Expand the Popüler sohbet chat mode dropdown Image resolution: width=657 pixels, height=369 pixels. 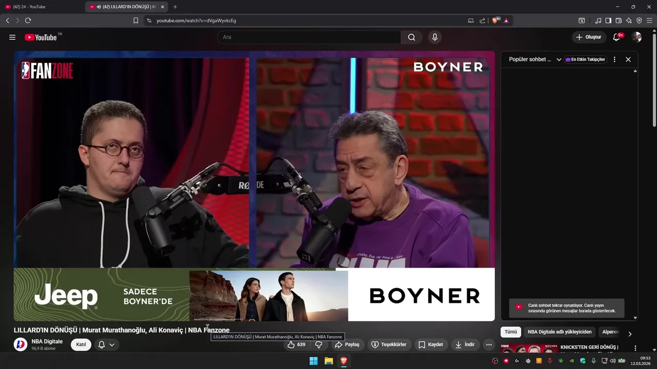tap(559, 59)
